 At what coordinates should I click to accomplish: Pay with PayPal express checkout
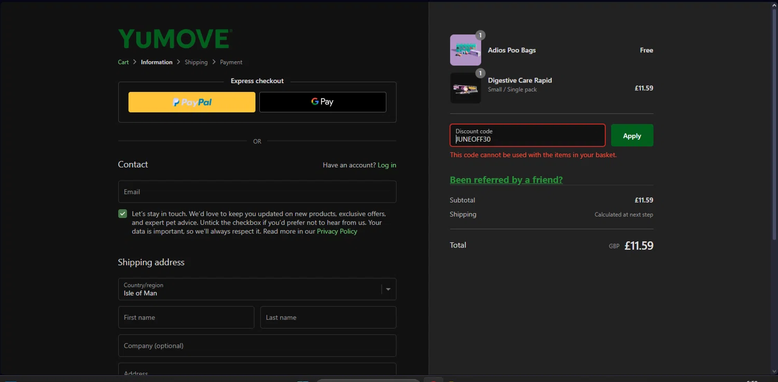[x=192, y=102]
